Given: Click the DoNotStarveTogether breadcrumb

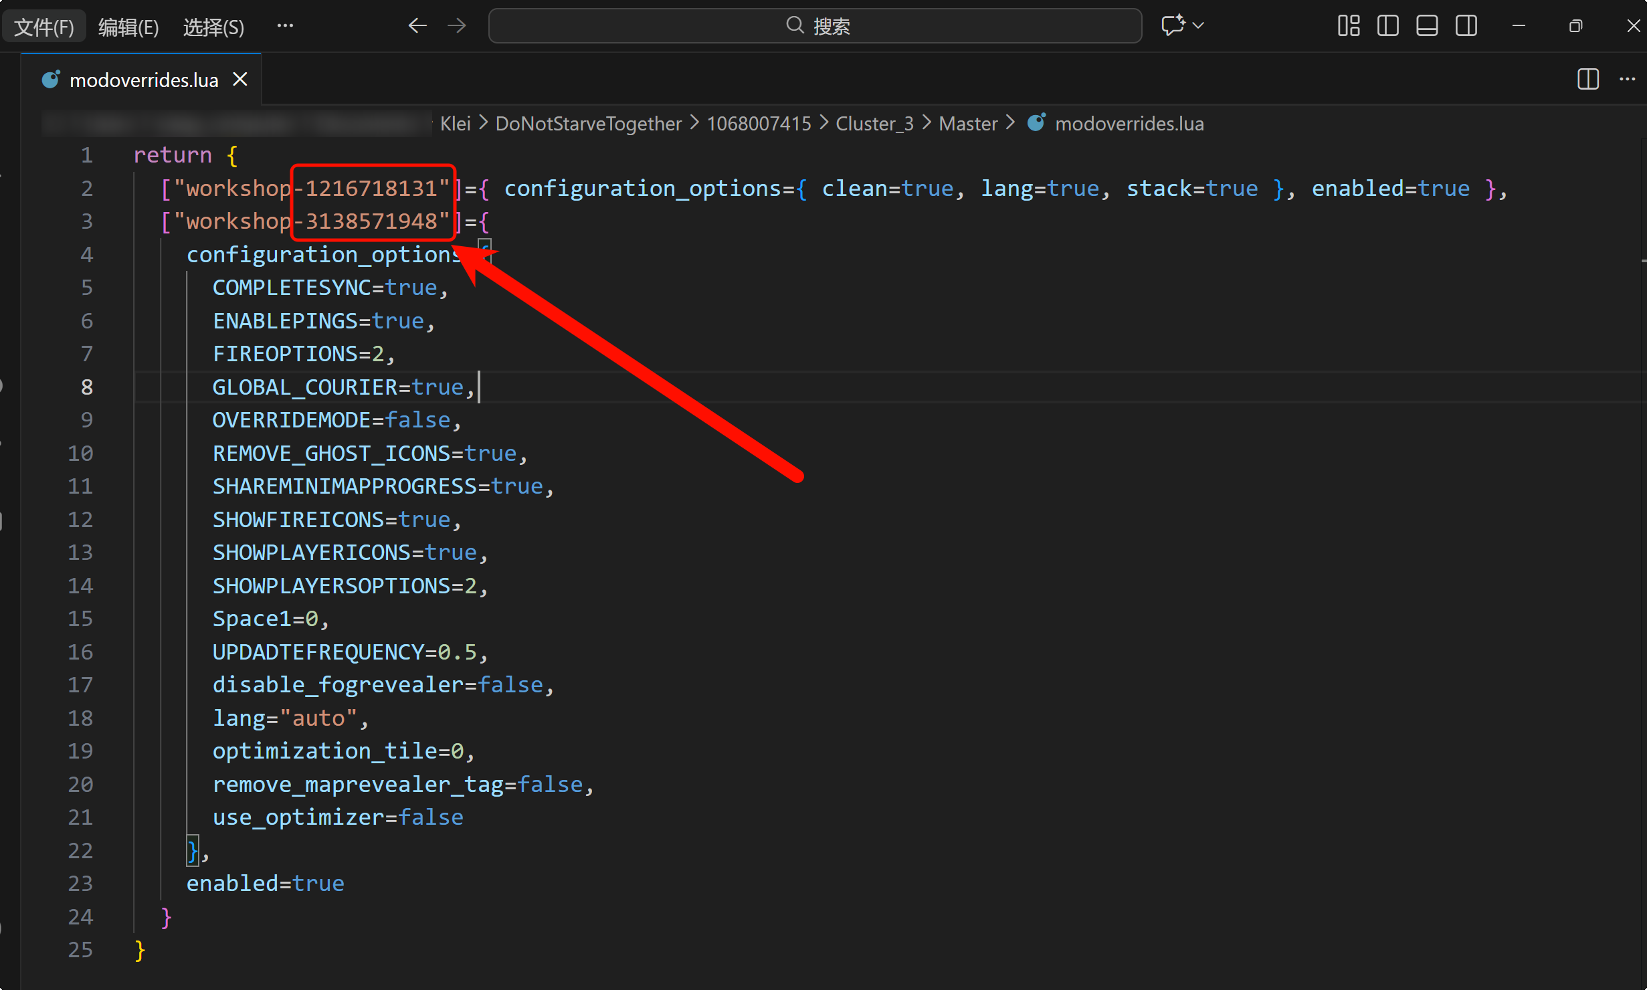Looking at the screenshot, I should point(588,124).
